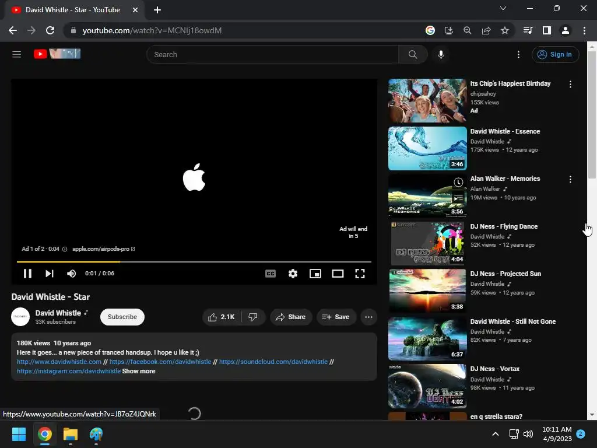Open the Chrome profile icon

pyautogui.click(x=566, y=30)
